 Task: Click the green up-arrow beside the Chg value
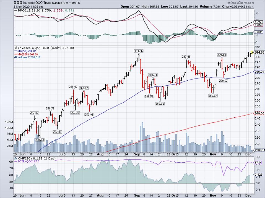pyautogui.click(x=253, y=7)
